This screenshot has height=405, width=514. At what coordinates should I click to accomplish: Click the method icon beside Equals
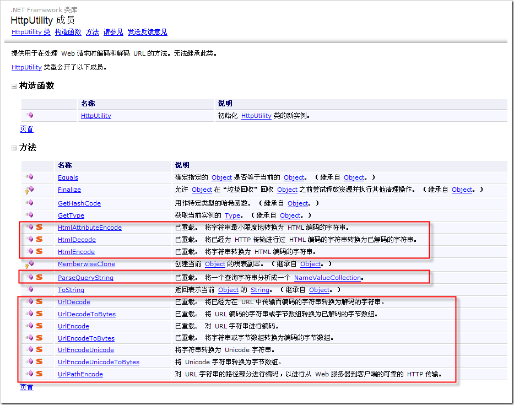pos(30,177)
